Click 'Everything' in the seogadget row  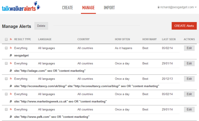coord(21,48)
